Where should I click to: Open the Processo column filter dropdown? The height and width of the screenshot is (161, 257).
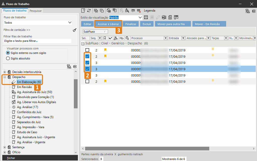tap(166, 38)
